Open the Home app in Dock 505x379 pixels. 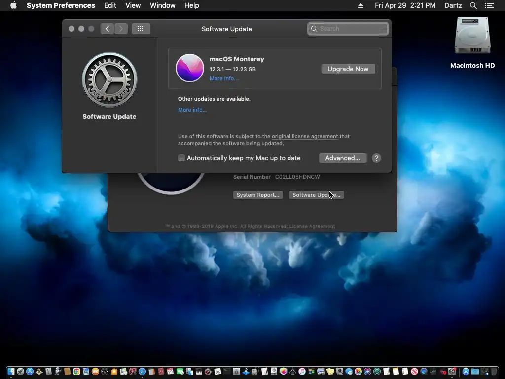114,371
